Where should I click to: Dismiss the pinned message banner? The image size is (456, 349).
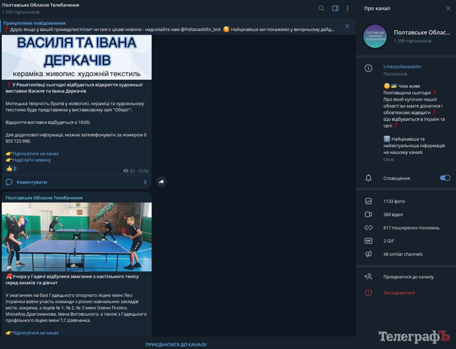[347, 26]
